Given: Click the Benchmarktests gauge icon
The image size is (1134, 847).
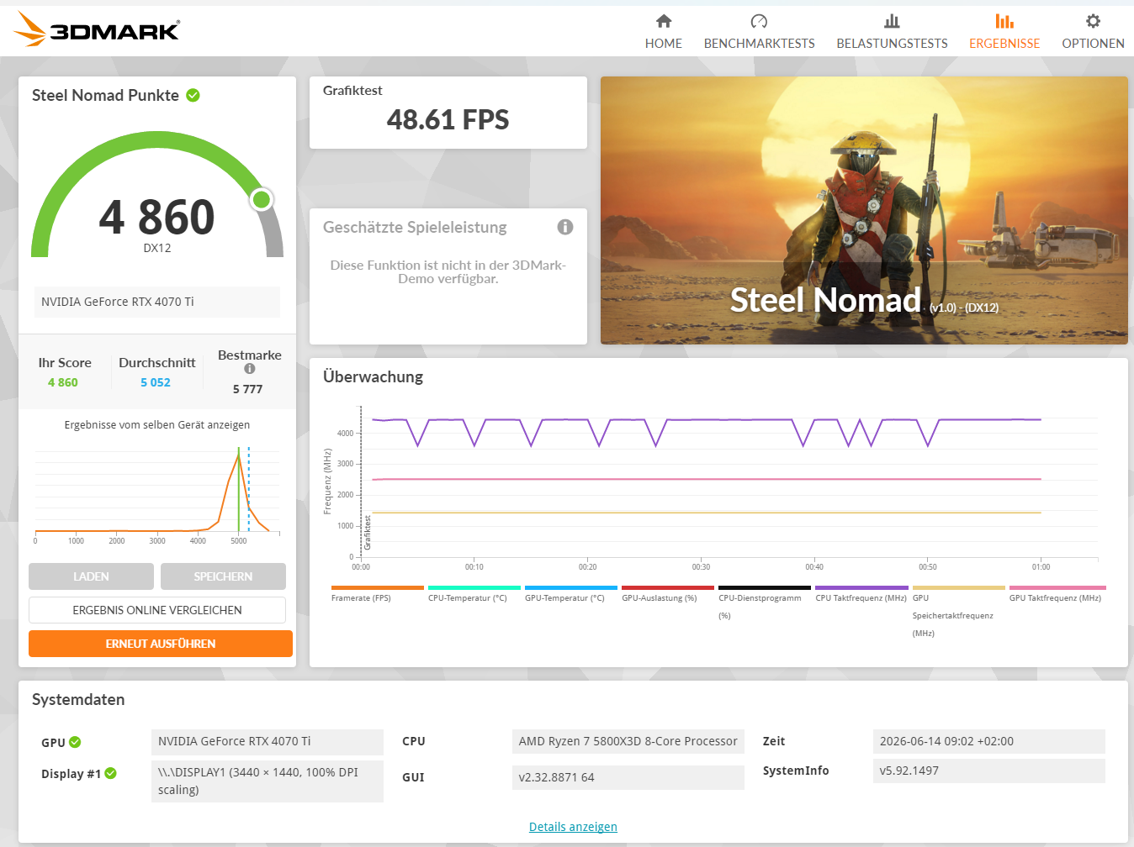Looking at the screenshot, I should (x=759, y=21).
